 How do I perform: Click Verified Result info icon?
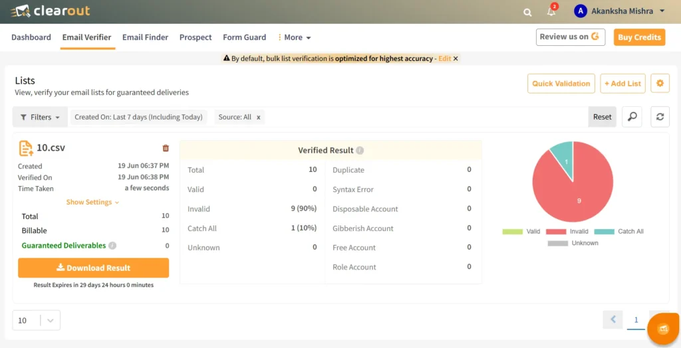360,151
